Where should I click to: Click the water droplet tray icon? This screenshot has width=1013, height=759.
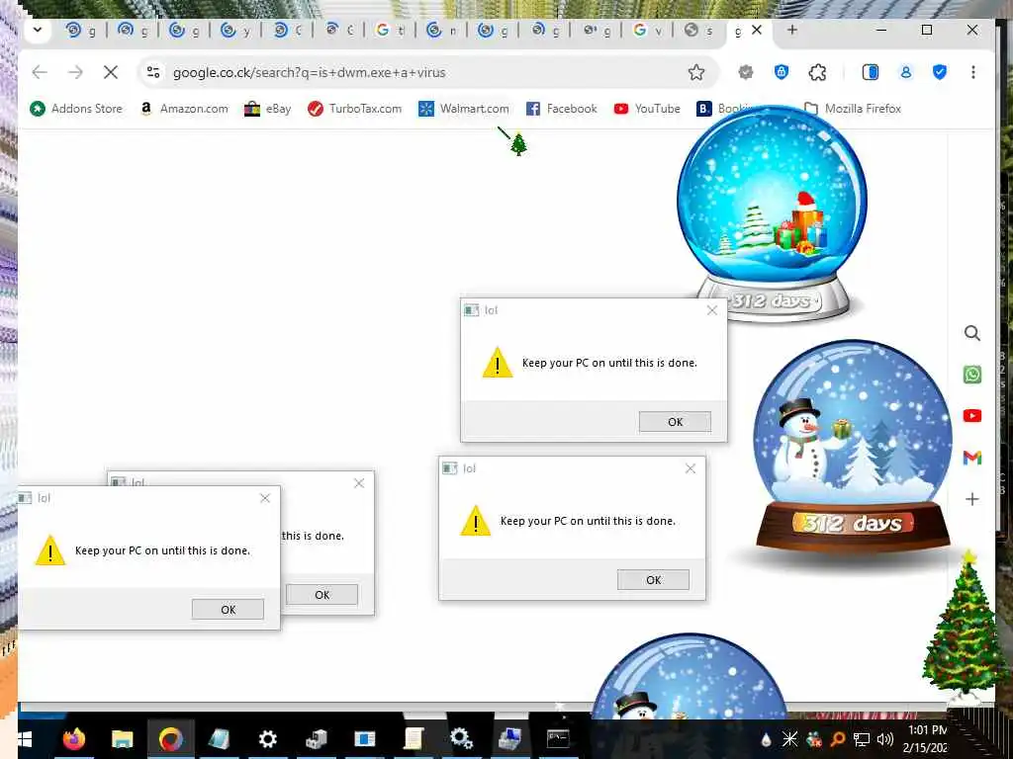click(x=767, y=739)
